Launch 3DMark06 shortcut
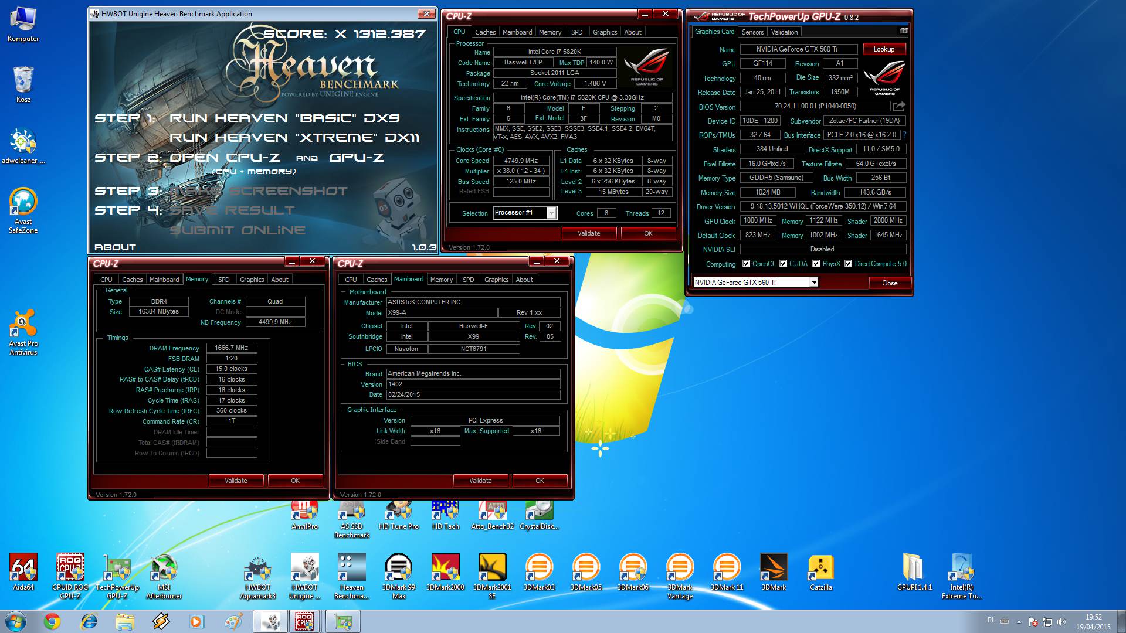This screenshot has height=633, width=1126. point(633,571)
